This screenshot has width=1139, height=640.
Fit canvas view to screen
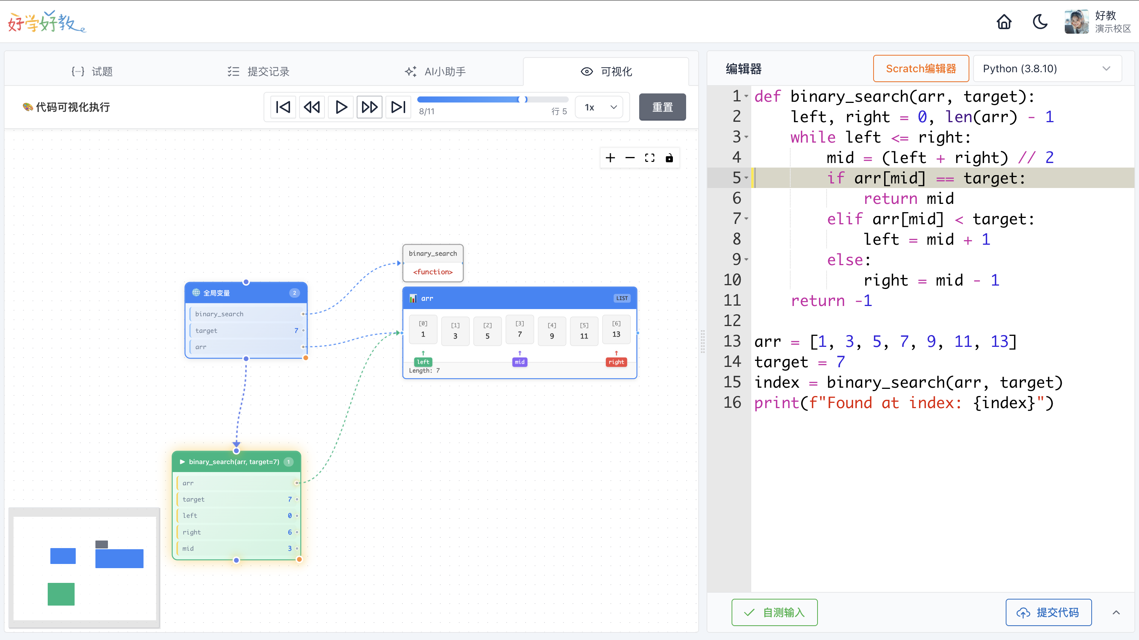coord(649,158)
